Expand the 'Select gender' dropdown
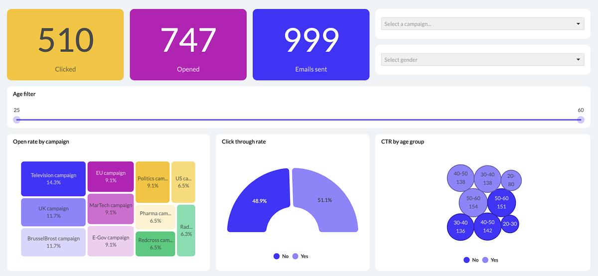Viewport: 598px width, 276px height. point(482,60)
